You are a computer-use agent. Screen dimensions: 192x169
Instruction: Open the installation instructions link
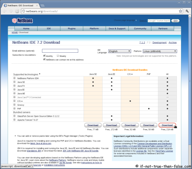[54, 165]
